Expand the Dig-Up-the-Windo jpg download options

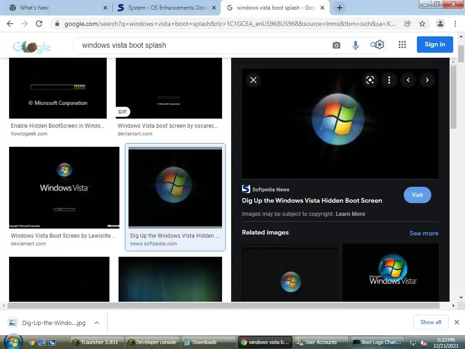[x=97, y=323]
